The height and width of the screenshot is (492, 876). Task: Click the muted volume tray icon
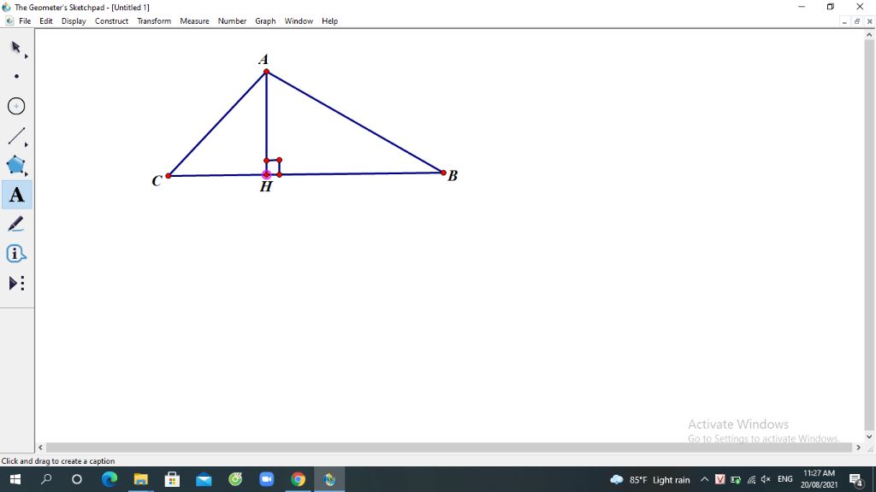[766, 480]
